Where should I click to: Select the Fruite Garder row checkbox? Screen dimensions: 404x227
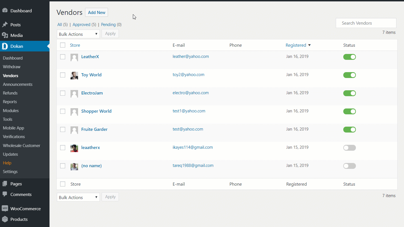tap(63, 129)
